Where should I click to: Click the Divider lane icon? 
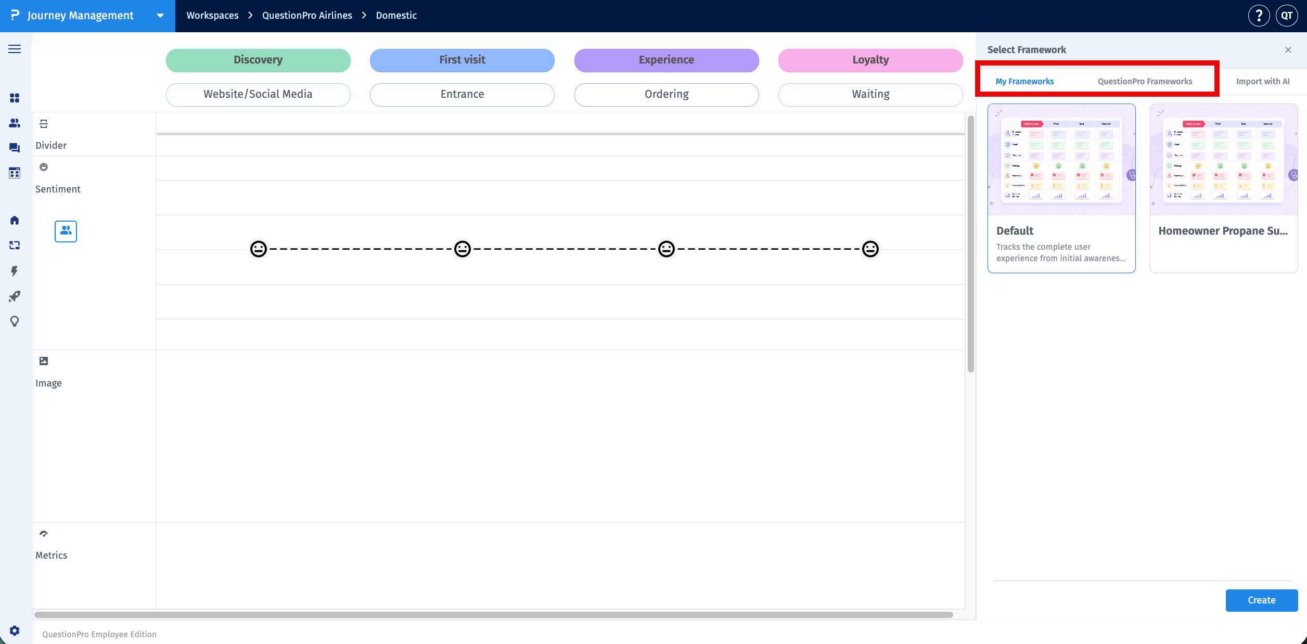point(44,124)
